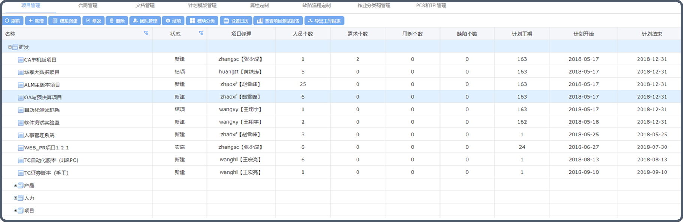
Task: Click 导出工时报表 export timesheet button
Action: (324, 21)
